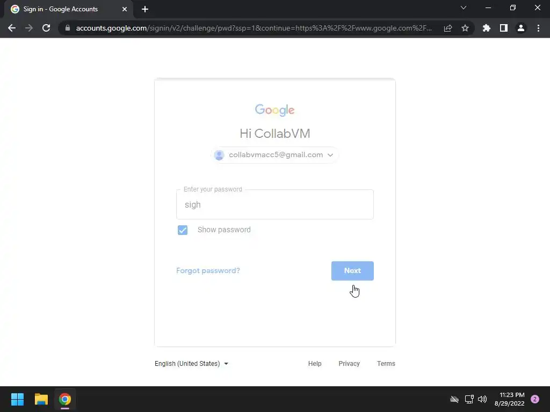
Task: Bookmark this tab with star icon
Action: point(465,28)
